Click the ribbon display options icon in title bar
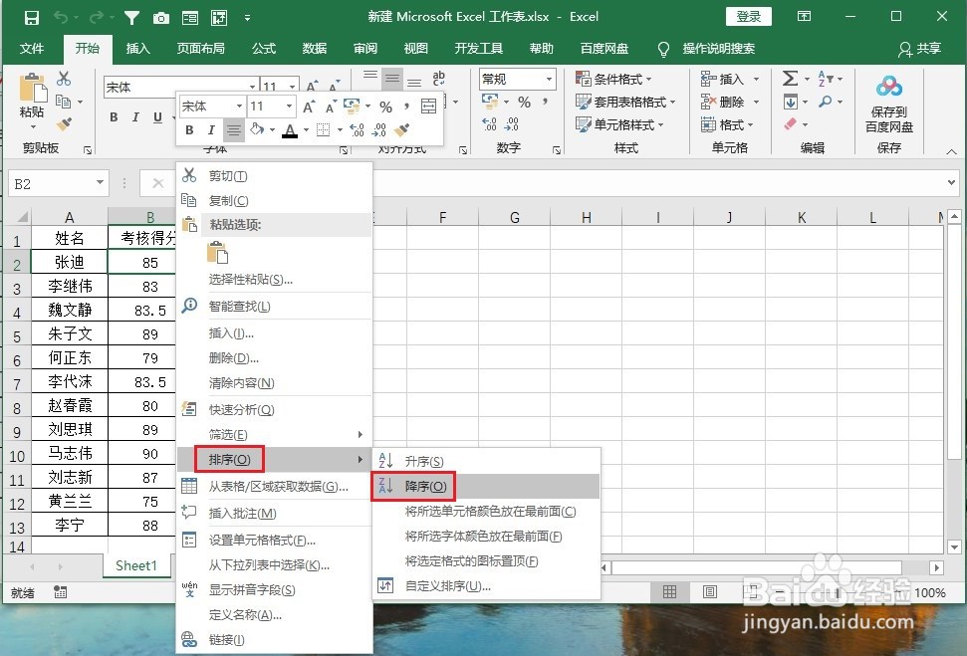967x656 pixels. 805,17
